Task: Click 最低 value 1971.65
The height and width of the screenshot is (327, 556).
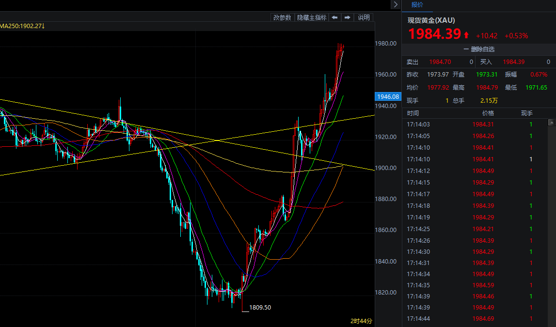Action: click(x=536, y=88)
